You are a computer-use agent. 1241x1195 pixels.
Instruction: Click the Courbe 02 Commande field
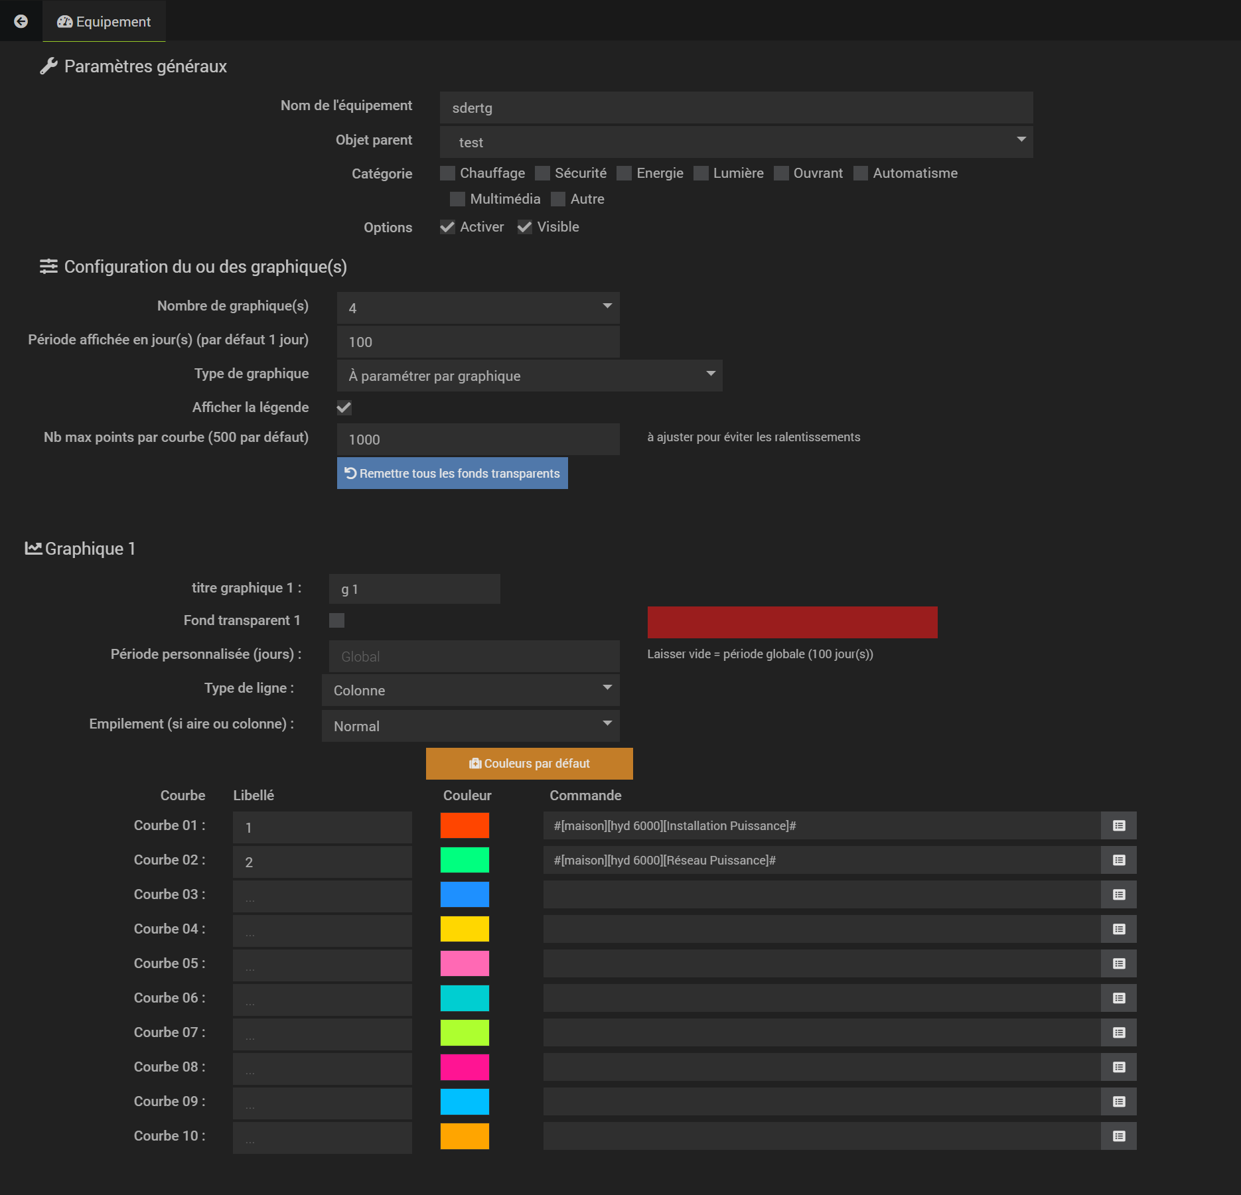coord(822,860)
